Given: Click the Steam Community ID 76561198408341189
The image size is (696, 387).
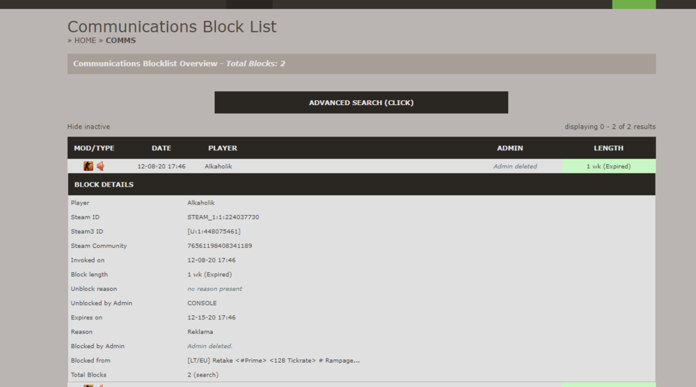Looking at the screenshot, I should [x=219, y=246].
